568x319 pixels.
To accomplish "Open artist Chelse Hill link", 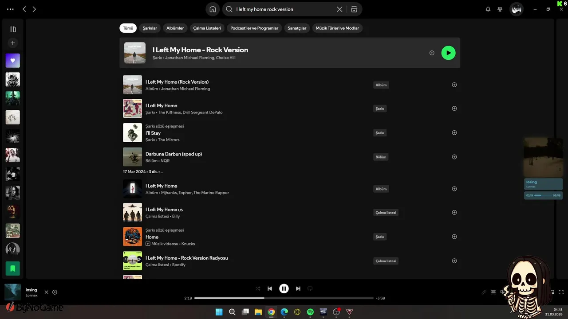I will point(225,58).
